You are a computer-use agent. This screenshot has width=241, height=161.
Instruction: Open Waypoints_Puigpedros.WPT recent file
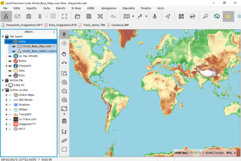(x=22, y=25)
